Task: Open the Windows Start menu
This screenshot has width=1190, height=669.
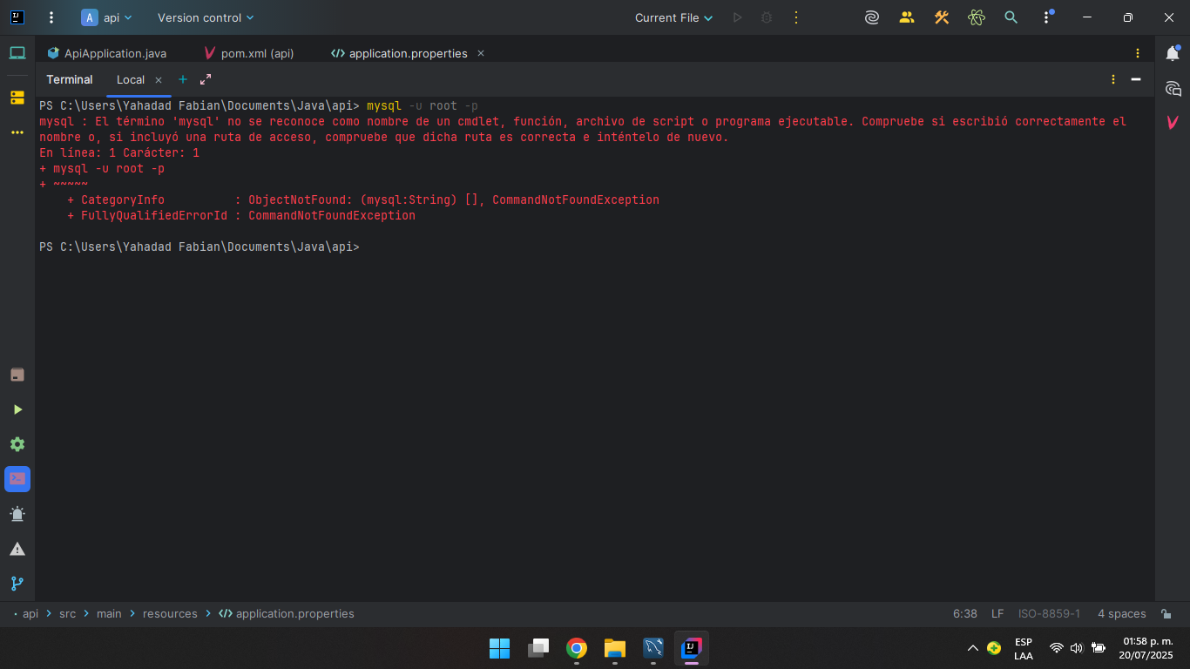Action: coord(499,648)
